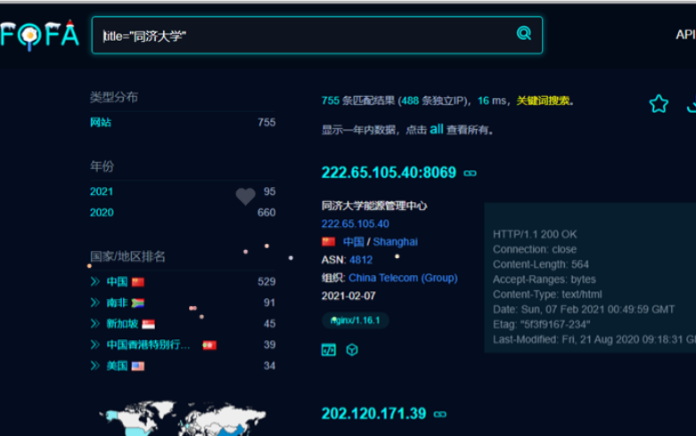Click into the title search input field
This screenshot has width=696, height=436.
click(x=317, y=36)
